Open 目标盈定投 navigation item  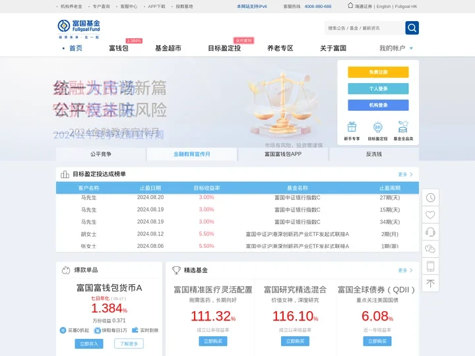pos(224,48)
